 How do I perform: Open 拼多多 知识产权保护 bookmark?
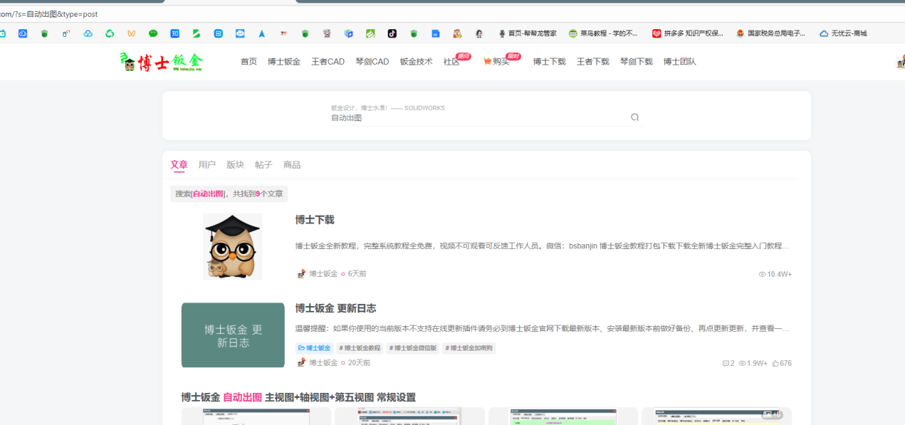pos(689,33)
